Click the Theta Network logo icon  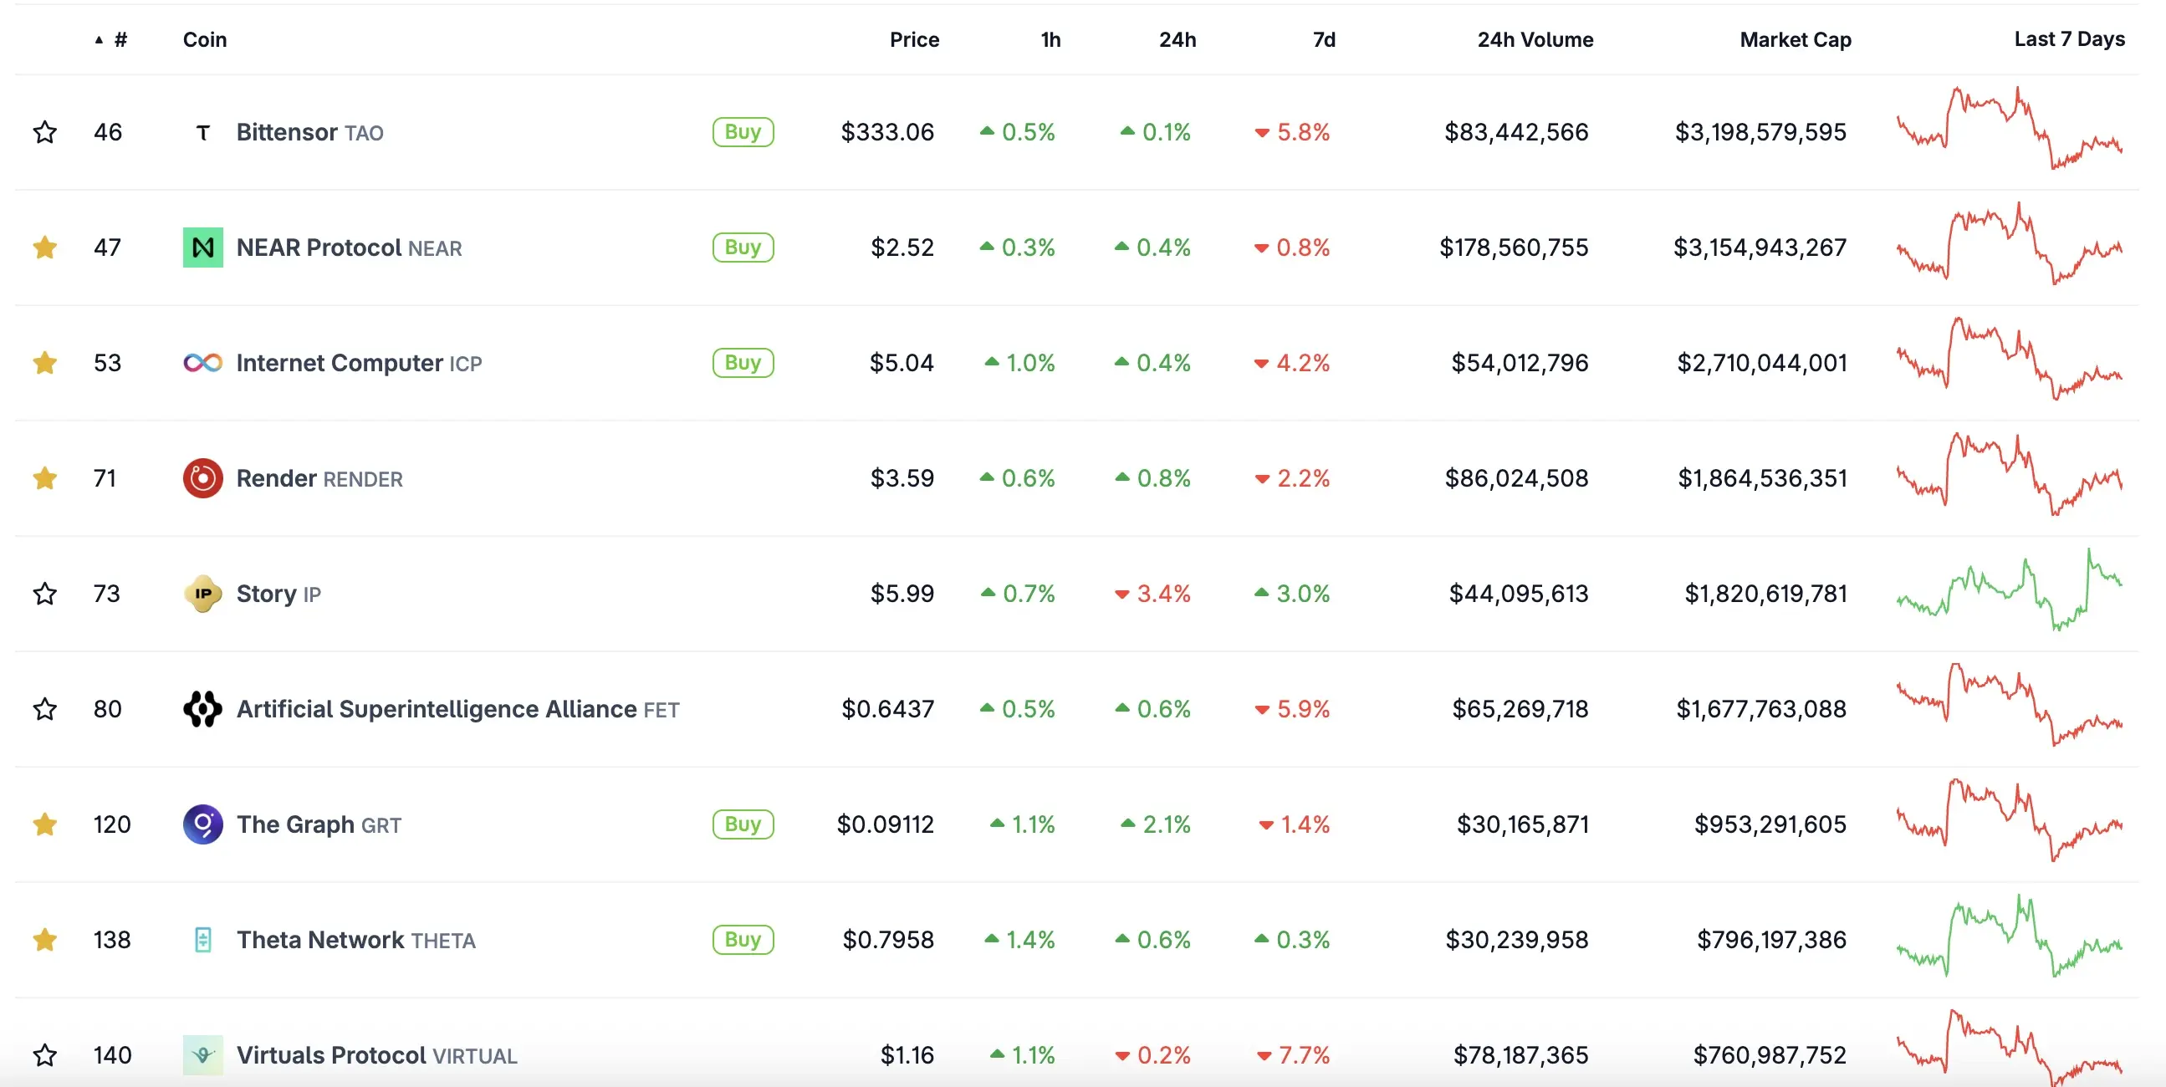point(202,939)
